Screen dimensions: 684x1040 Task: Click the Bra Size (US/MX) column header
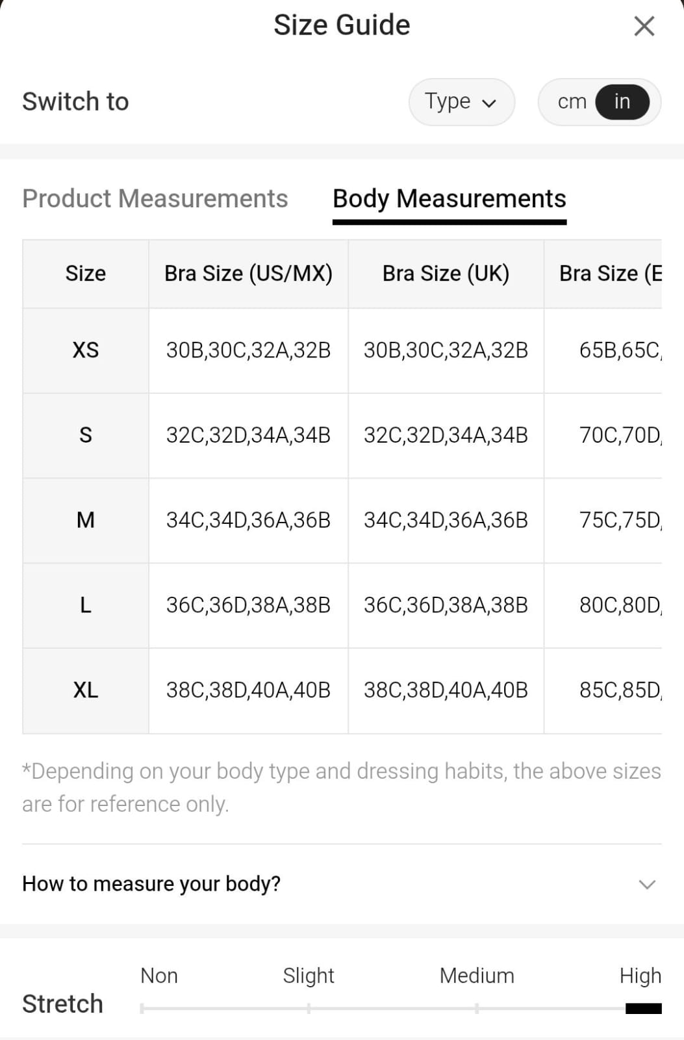248,274
